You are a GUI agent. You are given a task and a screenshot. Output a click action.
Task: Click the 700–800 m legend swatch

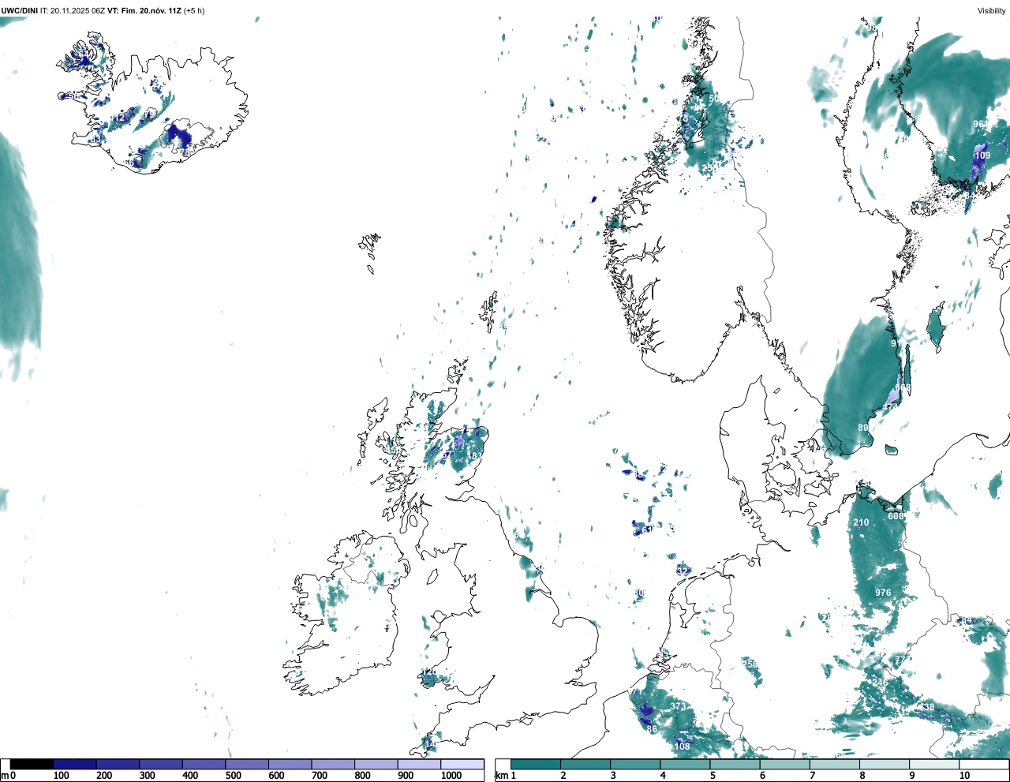pos(333,764)
